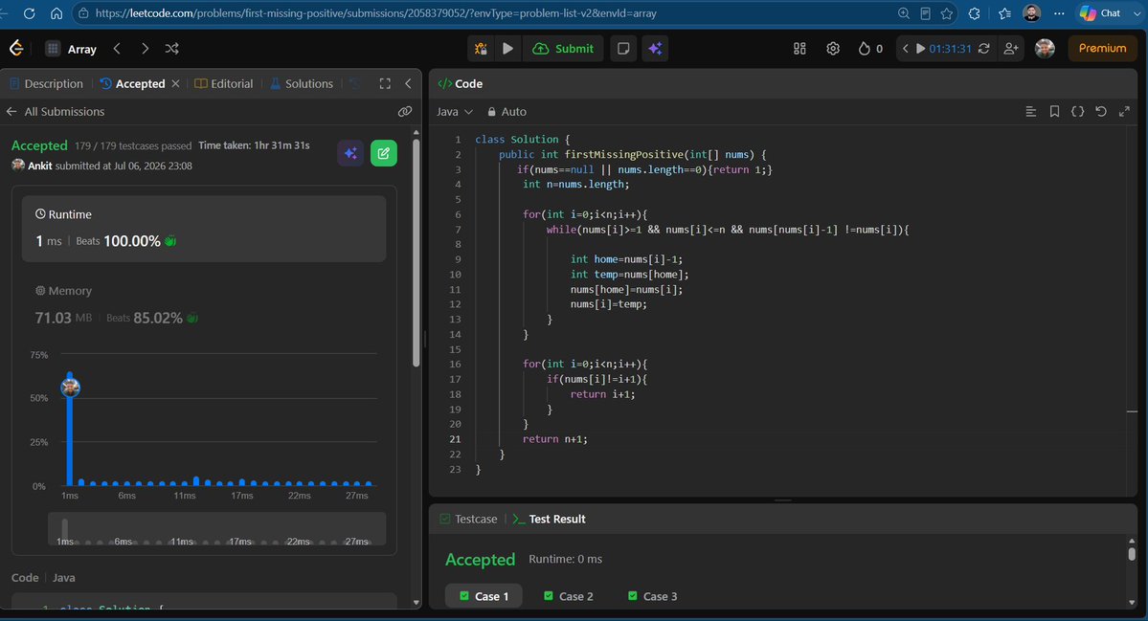Open the Array problem list

click(72, 49)
